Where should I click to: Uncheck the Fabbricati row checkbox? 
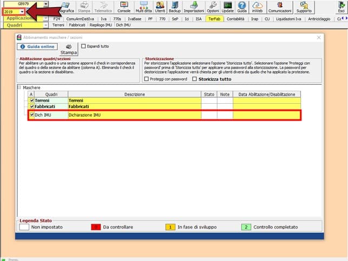(32, 106)
